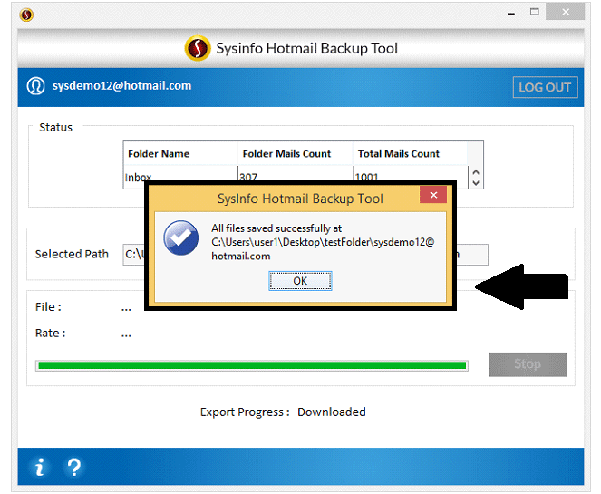Image resolution: width=601 pixels, height=494 pixels.
Task: Click the saved path message text in dialog
Action: tap(323, 242)
